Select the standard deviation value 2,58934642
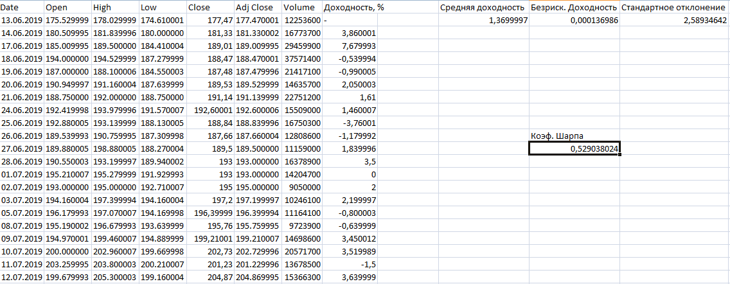 (x=674, y=21)
